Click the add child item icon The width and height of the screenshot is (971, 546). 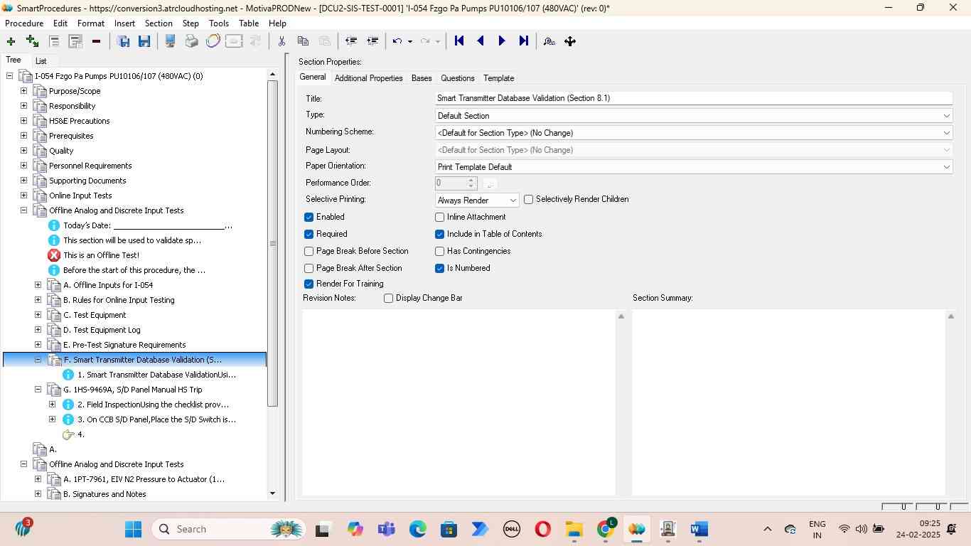[x=32, y=41]
